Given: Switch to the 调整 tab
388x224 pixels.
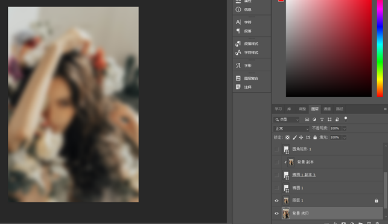Looking at the screenshot, I should coord(302,109).
